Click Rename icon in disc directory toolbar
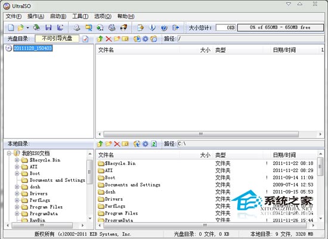 point(125,39)
